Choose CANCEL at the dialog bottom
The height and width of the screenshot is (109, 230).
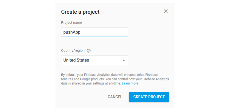[115, 97]
